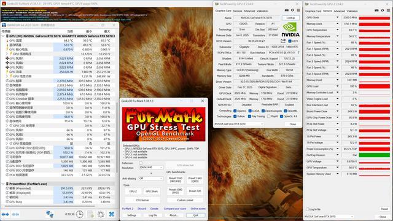Click the refresh icon in GPU-Z Graphics Card window

coord(292,10)
